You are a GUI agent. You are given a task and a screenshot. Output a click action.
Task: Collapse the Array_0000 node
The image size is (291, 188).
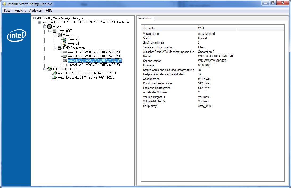coord(50,31)
